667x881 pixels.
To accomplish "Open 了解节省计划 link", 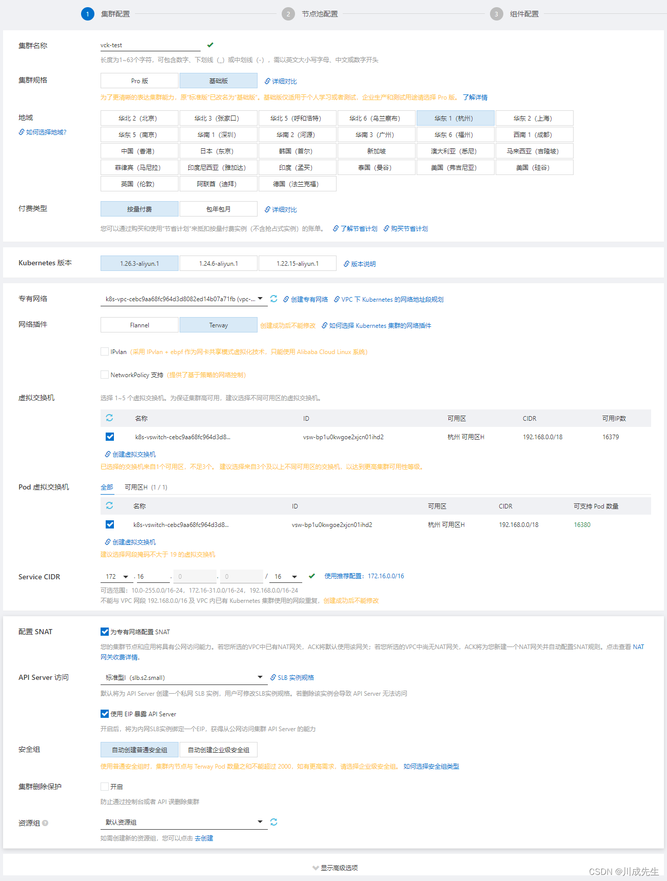I will (x=355, y=228).
